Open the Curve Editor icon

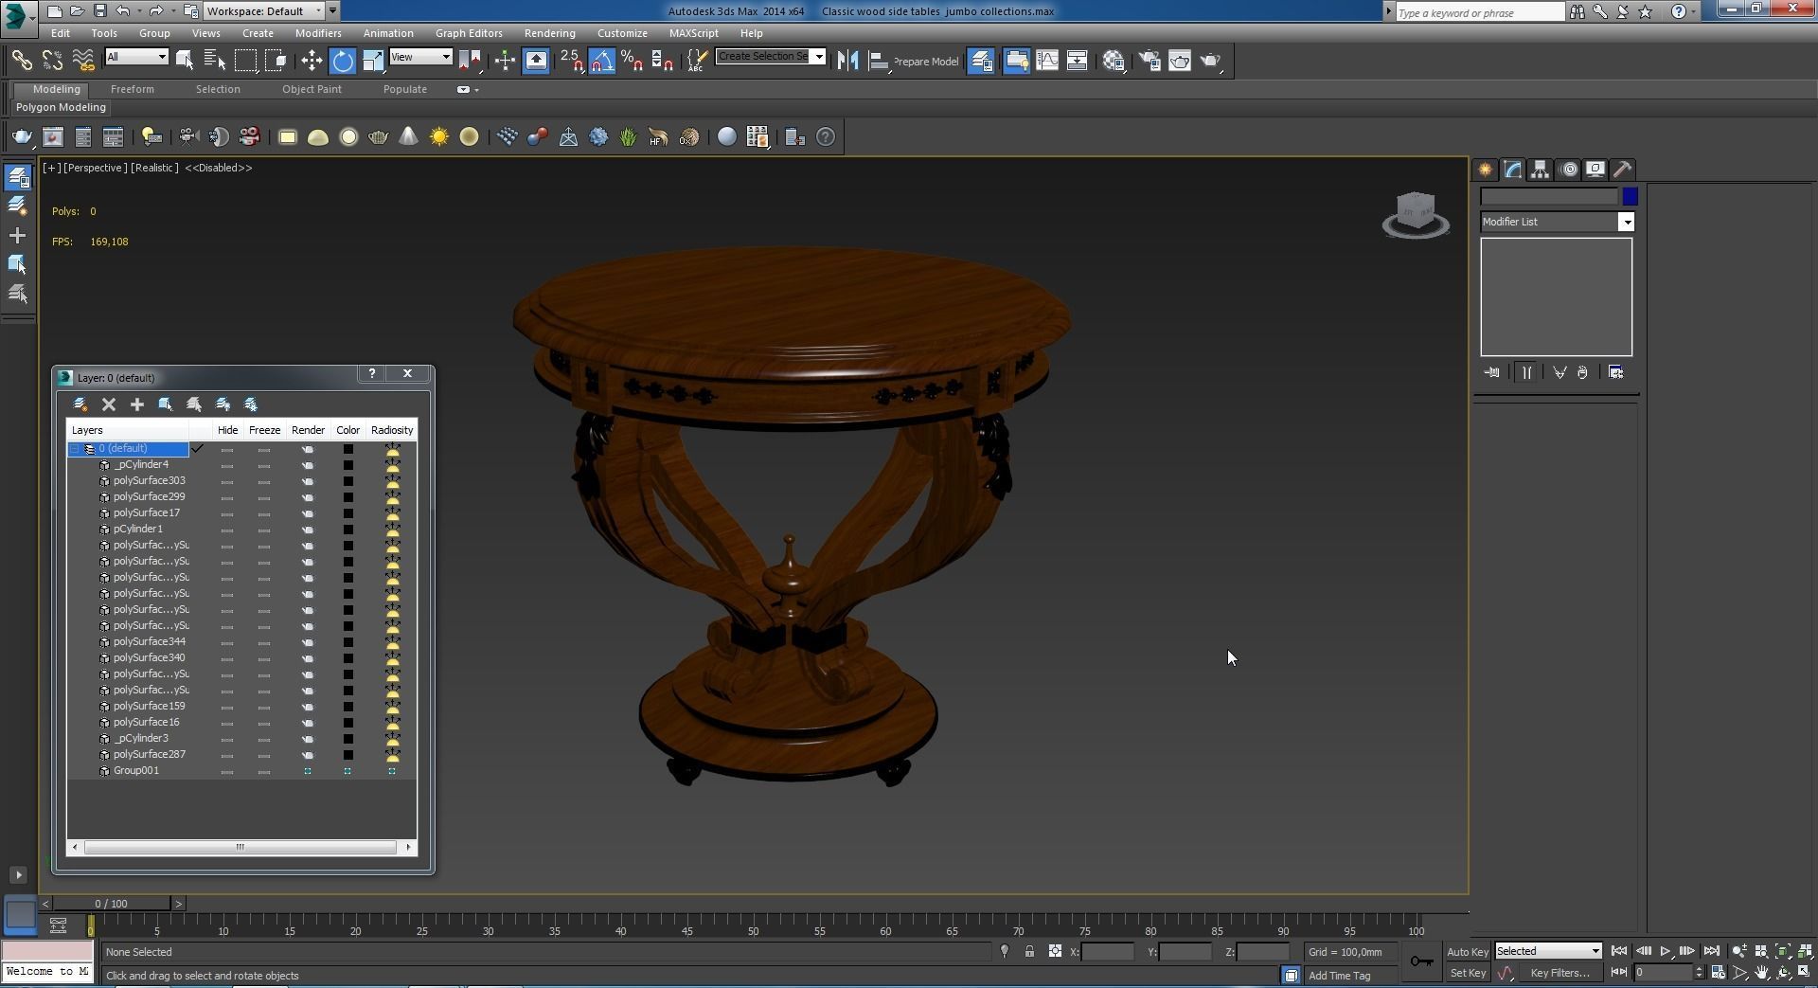1047,61
